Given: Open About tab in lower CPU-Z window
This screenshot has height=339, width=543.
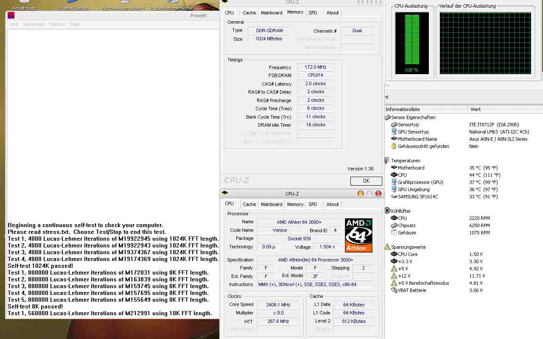Looking at the screenshot, I should pos(333,204).
